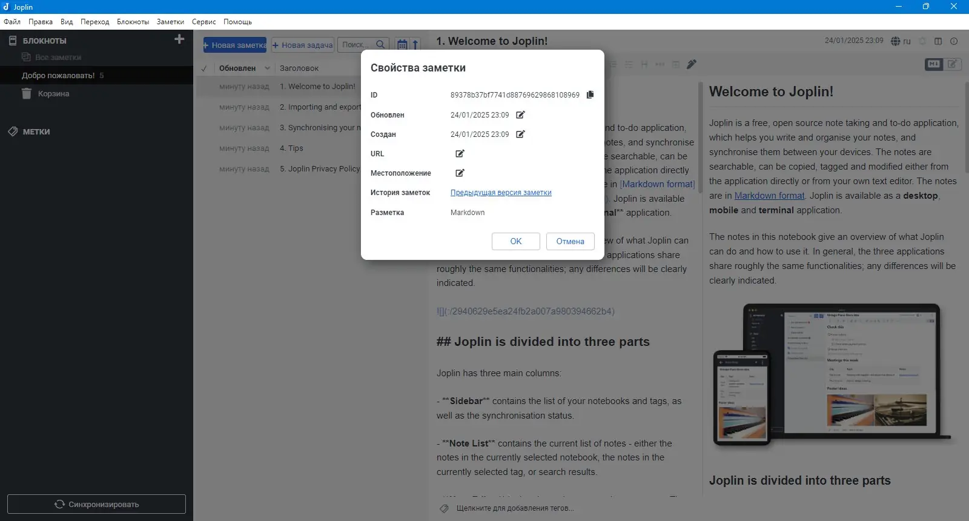
Task: Insert horizontal rule from editor toolbar
Action: (660, 64)
